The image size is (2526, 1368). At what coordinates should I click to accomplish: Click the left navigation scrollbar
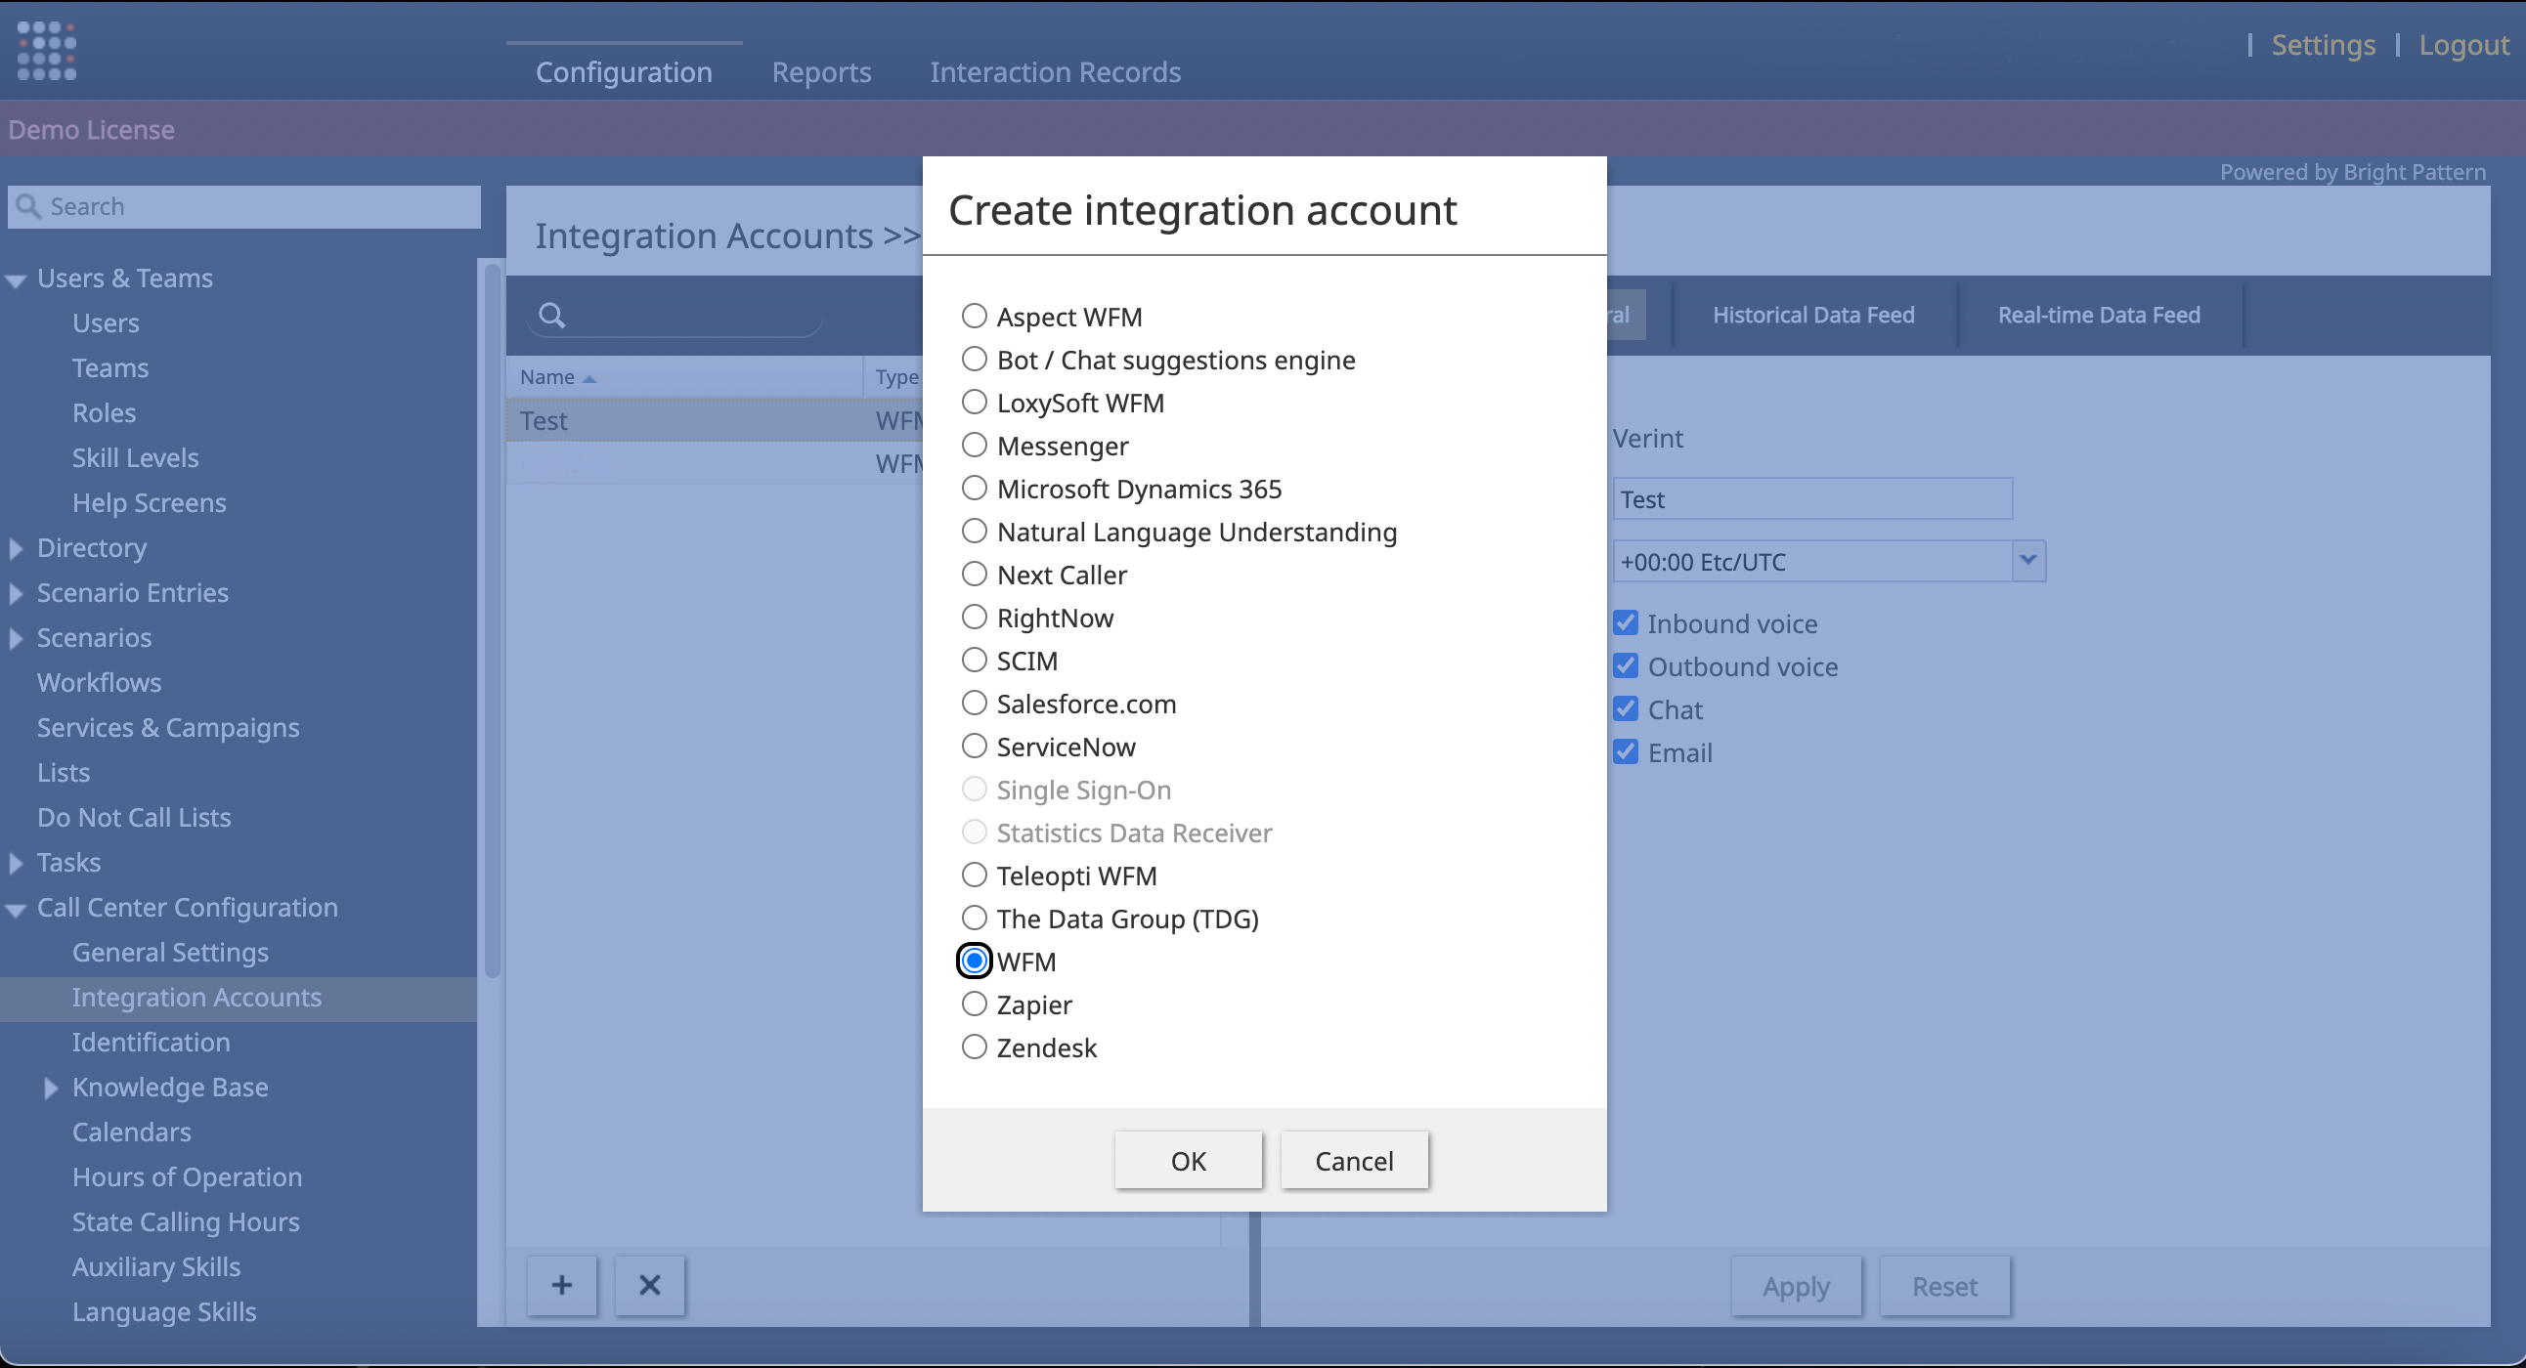point(493,620)
